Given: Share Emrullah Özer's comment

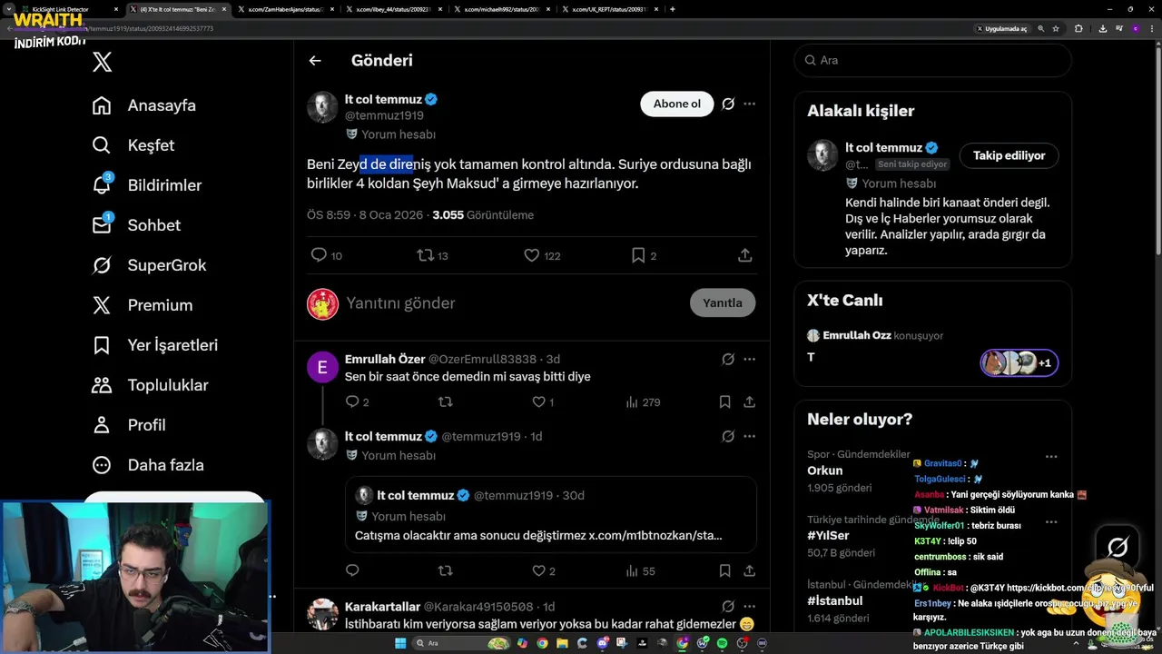Looking at the screenshot, I should click(x=749, y=401).
